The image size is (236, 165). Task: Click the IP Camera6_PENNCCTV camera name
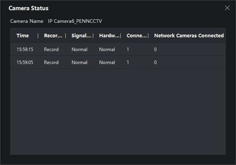coord(75,21)
